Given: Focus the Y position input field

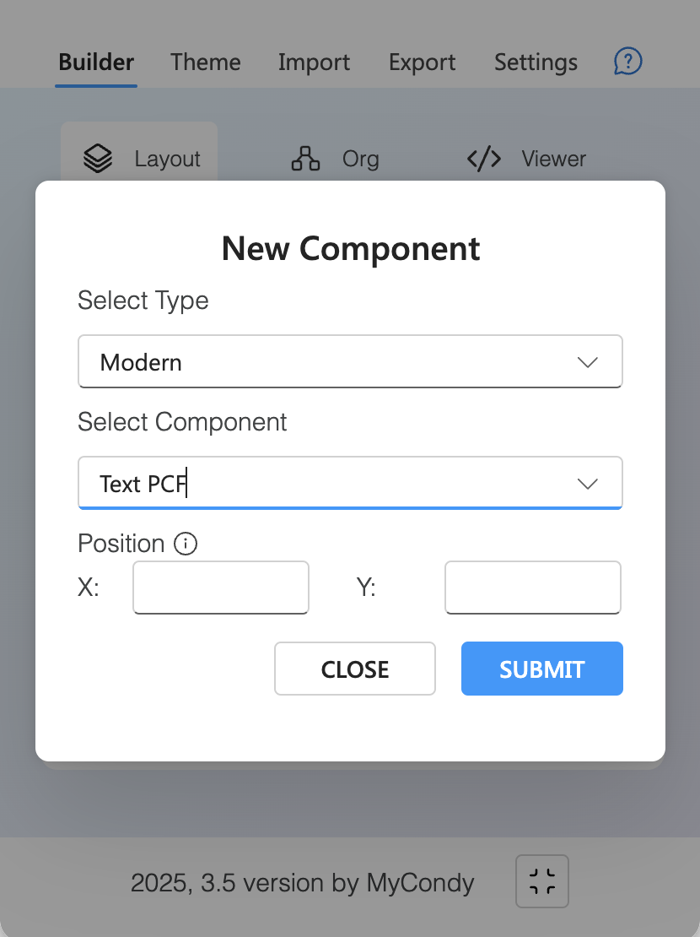Looking at the screenshot, I should pos(533,588).
